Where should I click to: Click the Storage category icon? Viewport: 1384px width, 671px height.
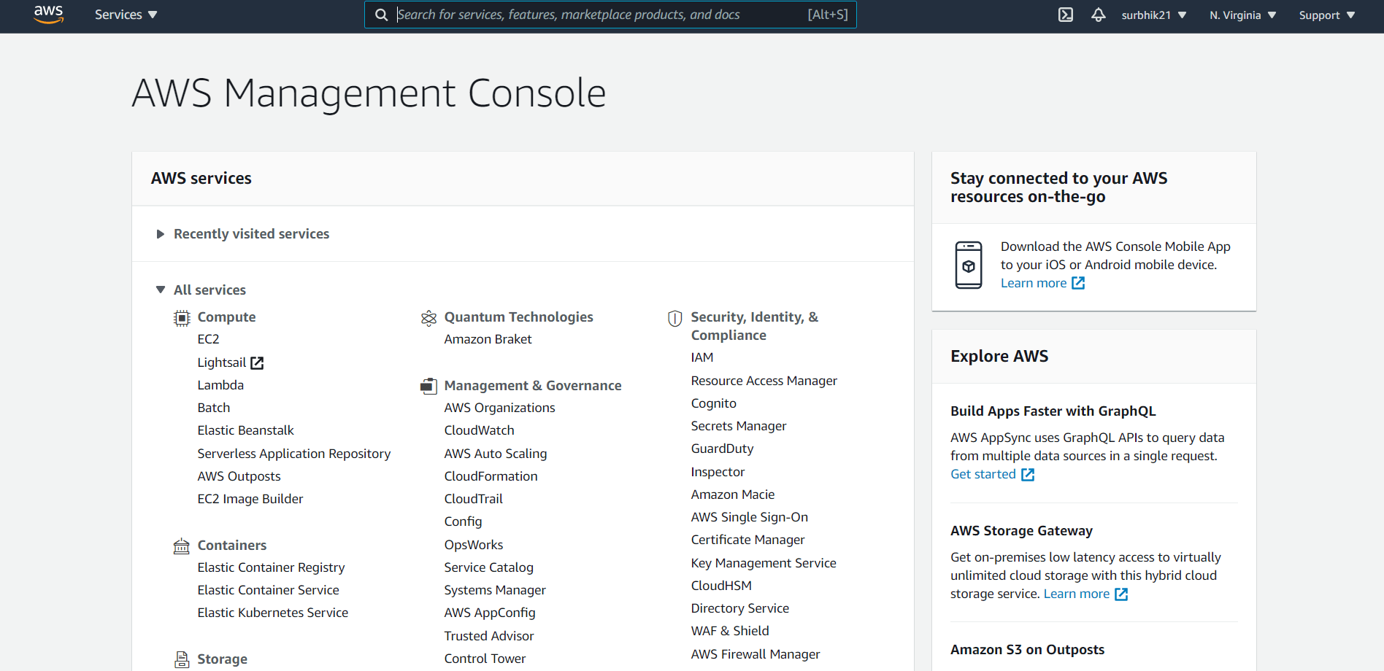coord(181,659)
